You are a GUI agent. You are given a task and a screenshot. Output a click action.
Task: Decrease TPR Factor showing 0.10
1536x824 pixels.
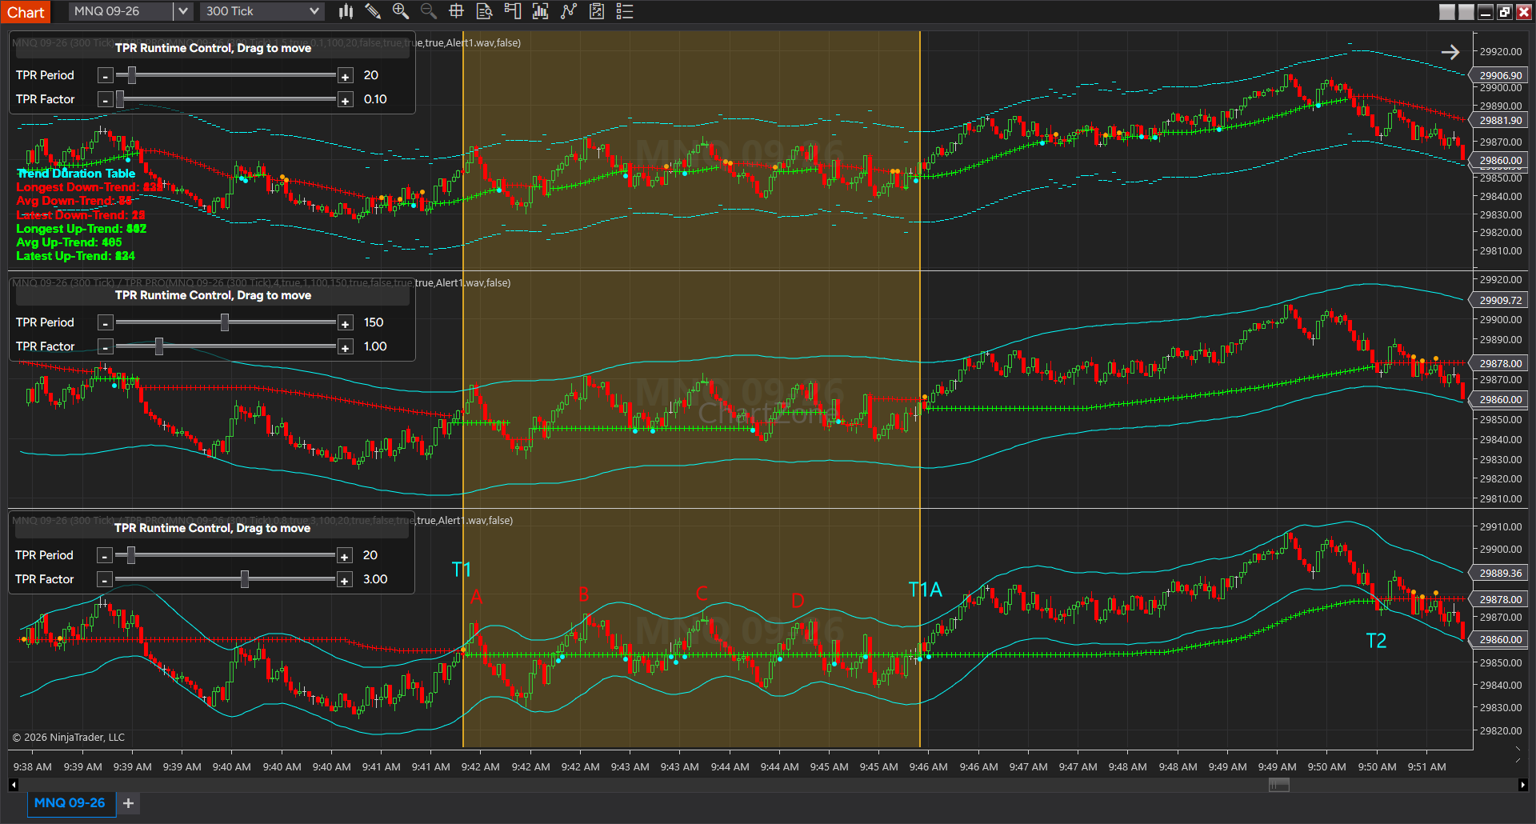point(105,100)
